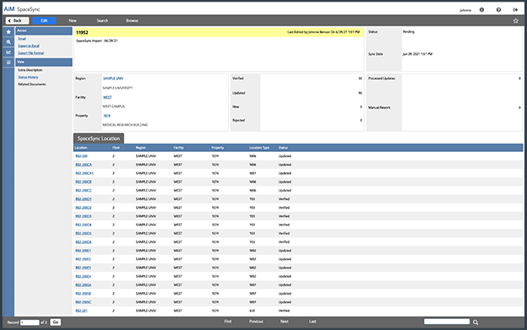Jump to First record

(228, 322)
